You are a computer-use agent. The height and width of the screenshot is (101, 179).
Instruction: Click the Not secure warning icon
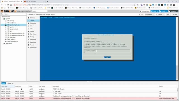(15, 5)
